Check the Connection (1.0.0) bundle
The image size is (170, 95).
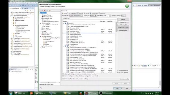[67, 28]
